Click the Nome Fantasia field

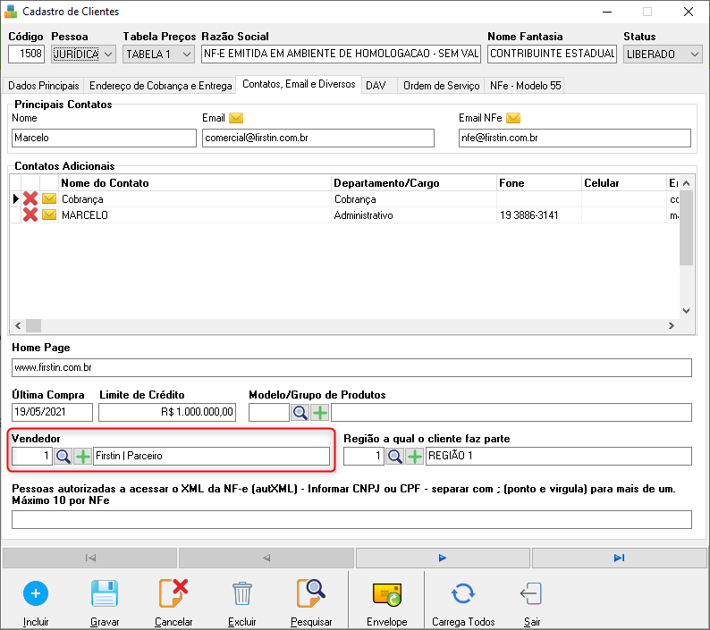(x=552, y=54)
